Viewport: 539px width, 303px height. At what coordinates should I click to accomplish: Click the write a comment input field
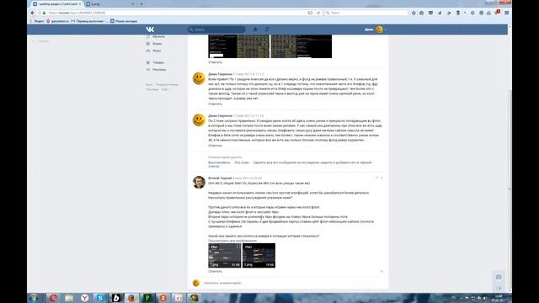292,283
